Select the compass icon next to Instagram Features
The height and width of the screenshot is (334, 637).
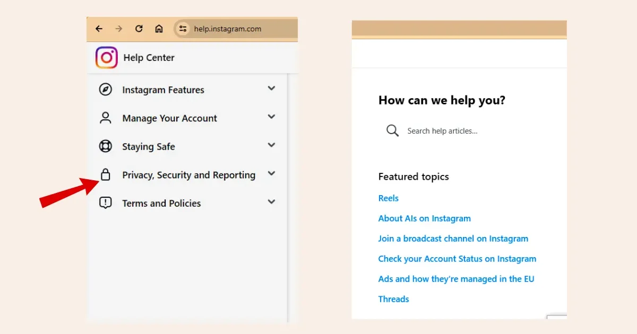click(105, 90)
